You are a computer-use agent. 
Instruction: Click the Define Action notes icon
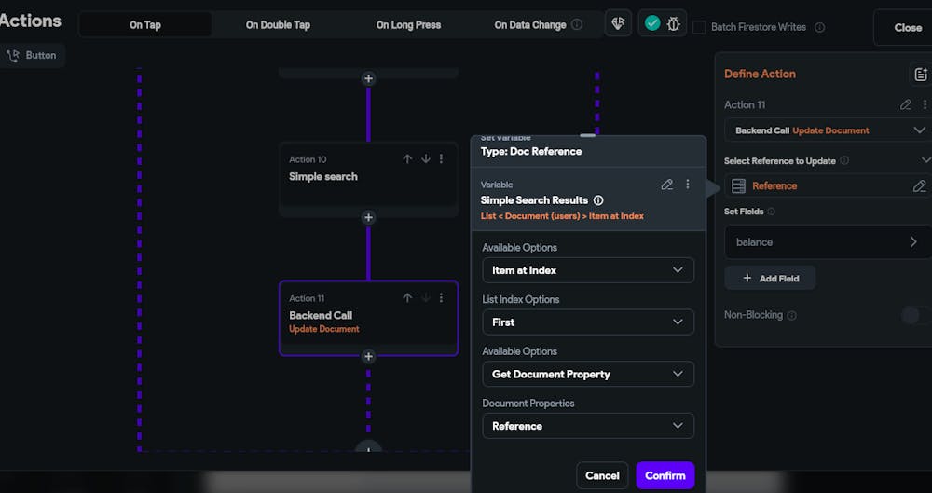click(x=920, y=75)
